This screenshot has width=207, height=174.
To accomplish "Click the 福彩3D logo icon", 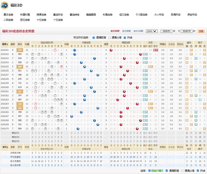I will 5,6.
